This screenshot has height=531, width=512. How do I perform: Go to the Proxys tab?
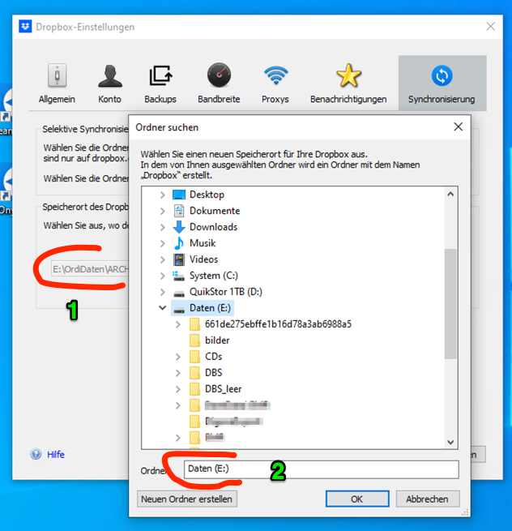[x=275, y=84]
